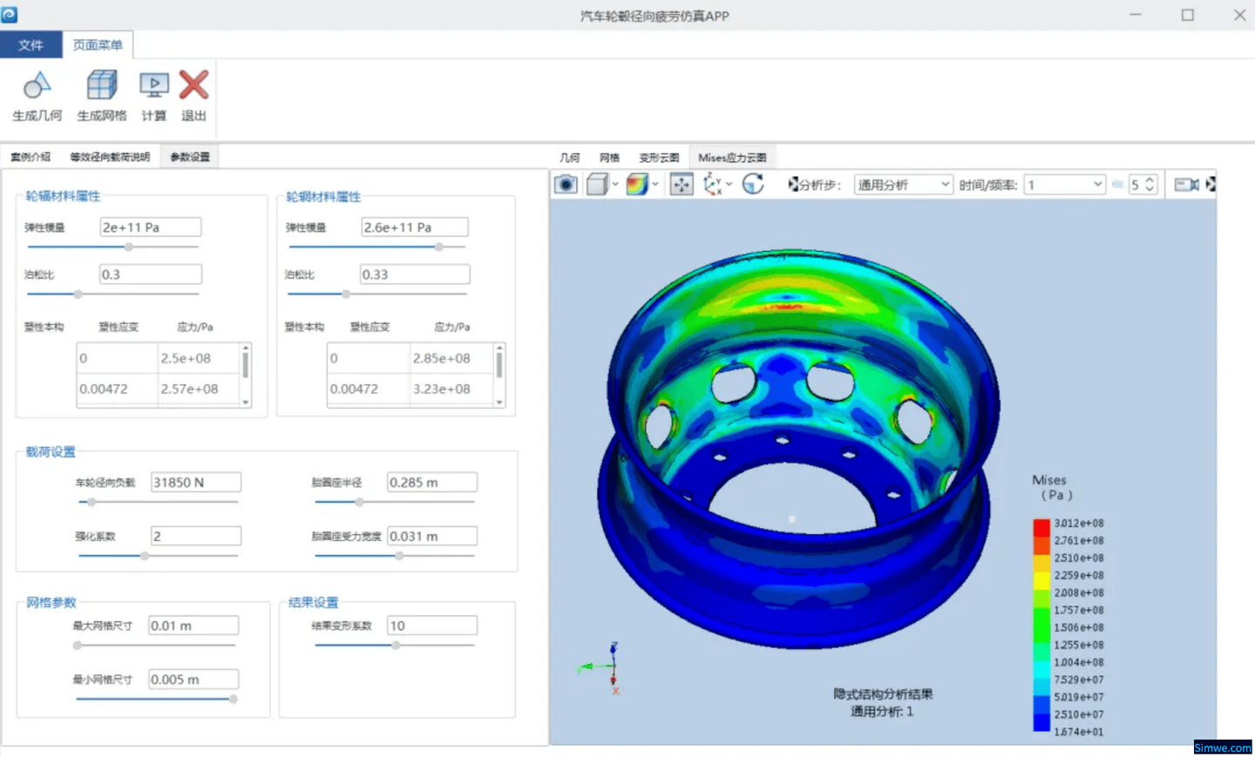The width and height of the screenshot is (1255, 757).
Task: Click scrollbar of right plasticity table
Action: pyautogui.click(x=499, y=375)
